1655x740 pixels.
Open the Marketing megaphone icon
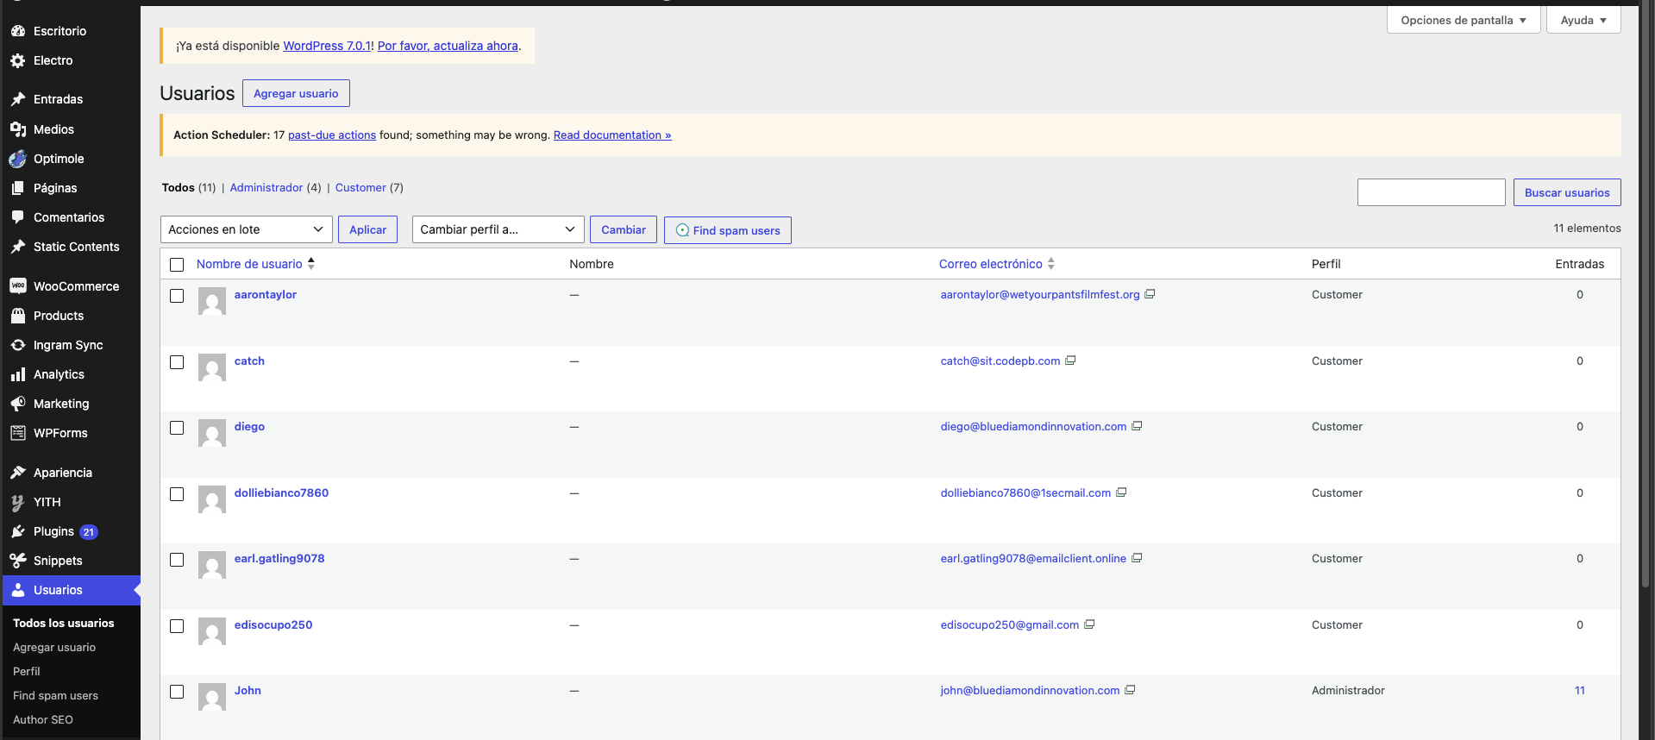(18, 404)
